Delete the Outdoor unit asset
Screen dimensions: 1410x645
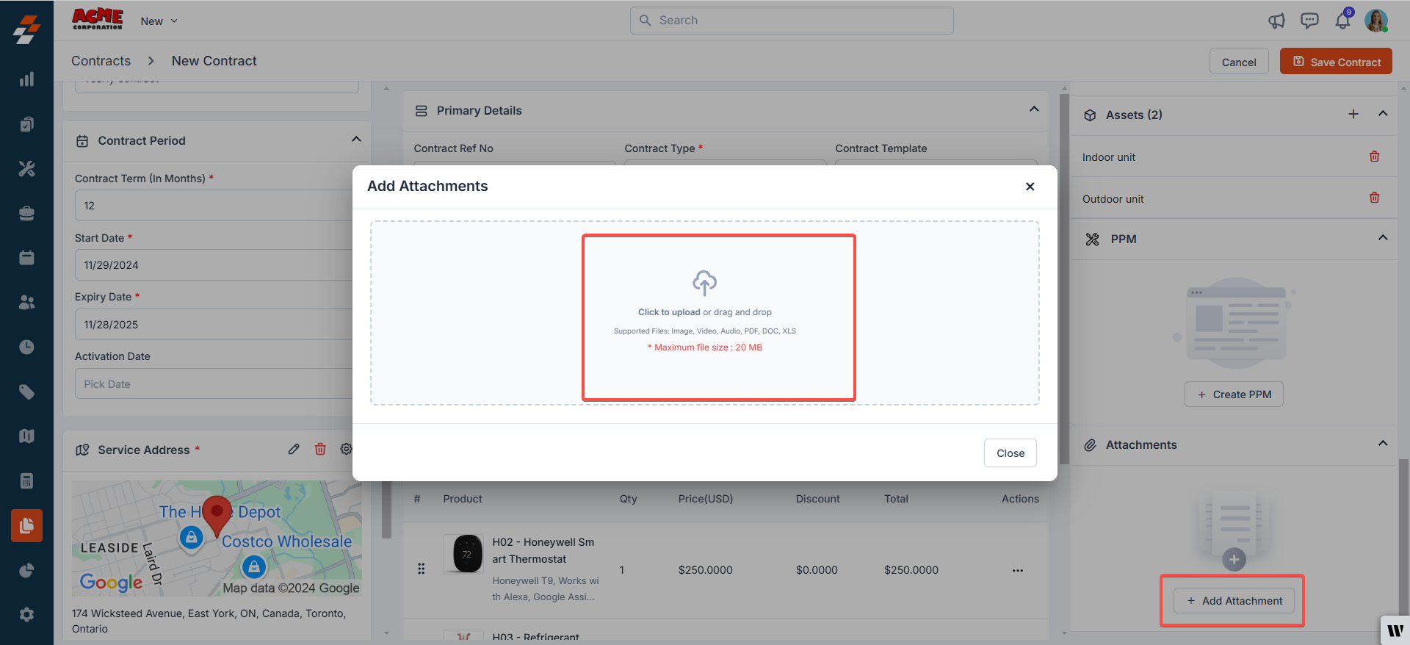(1374, 198)
